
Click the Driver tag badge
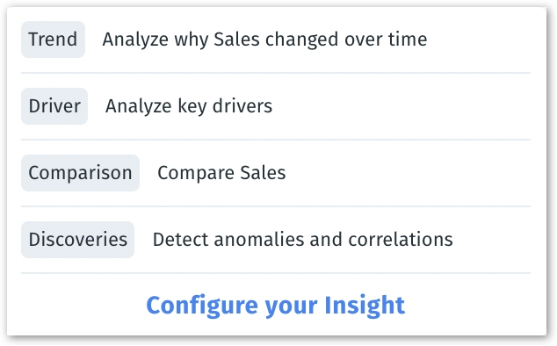[54, 106]
